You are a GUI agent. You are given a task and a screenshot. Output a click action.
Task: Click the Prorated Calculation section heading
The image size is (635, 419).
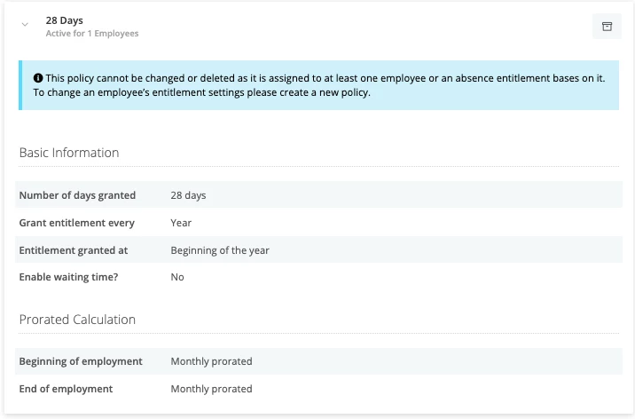click(77, 320)
